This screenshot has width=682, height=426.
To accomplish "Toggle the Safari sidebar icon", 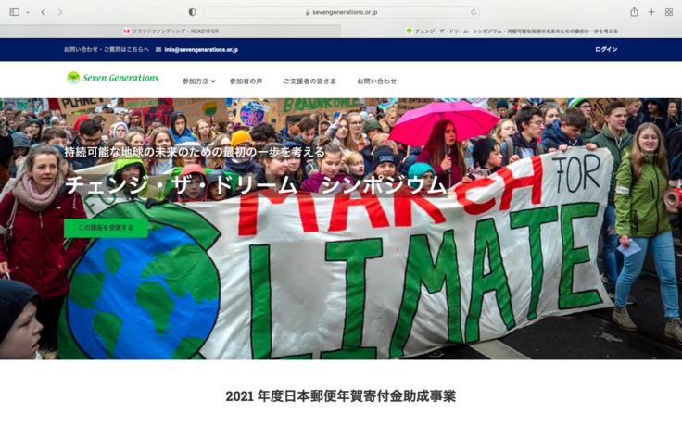I will tap(14, 12).
